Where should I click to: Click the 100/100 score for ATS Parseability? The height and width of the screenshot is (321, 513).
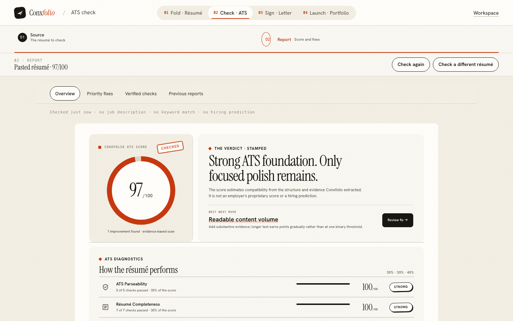point(370,287)
